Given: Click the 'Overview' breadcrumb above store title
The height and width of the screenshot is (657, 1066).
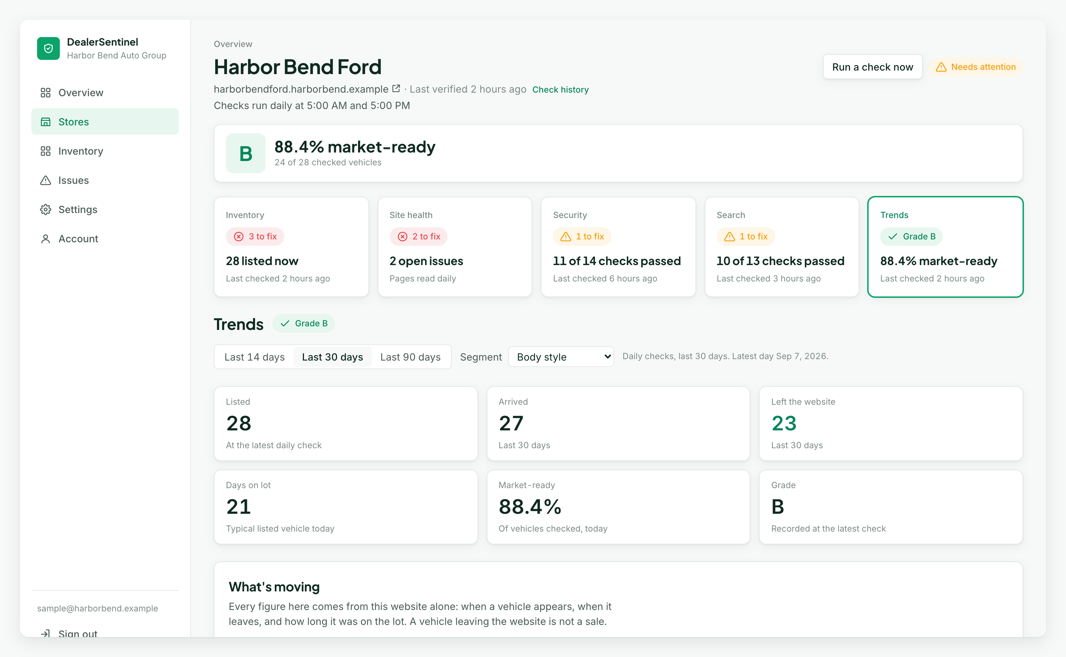Looking at the screenshot, I should pos(233,44).
